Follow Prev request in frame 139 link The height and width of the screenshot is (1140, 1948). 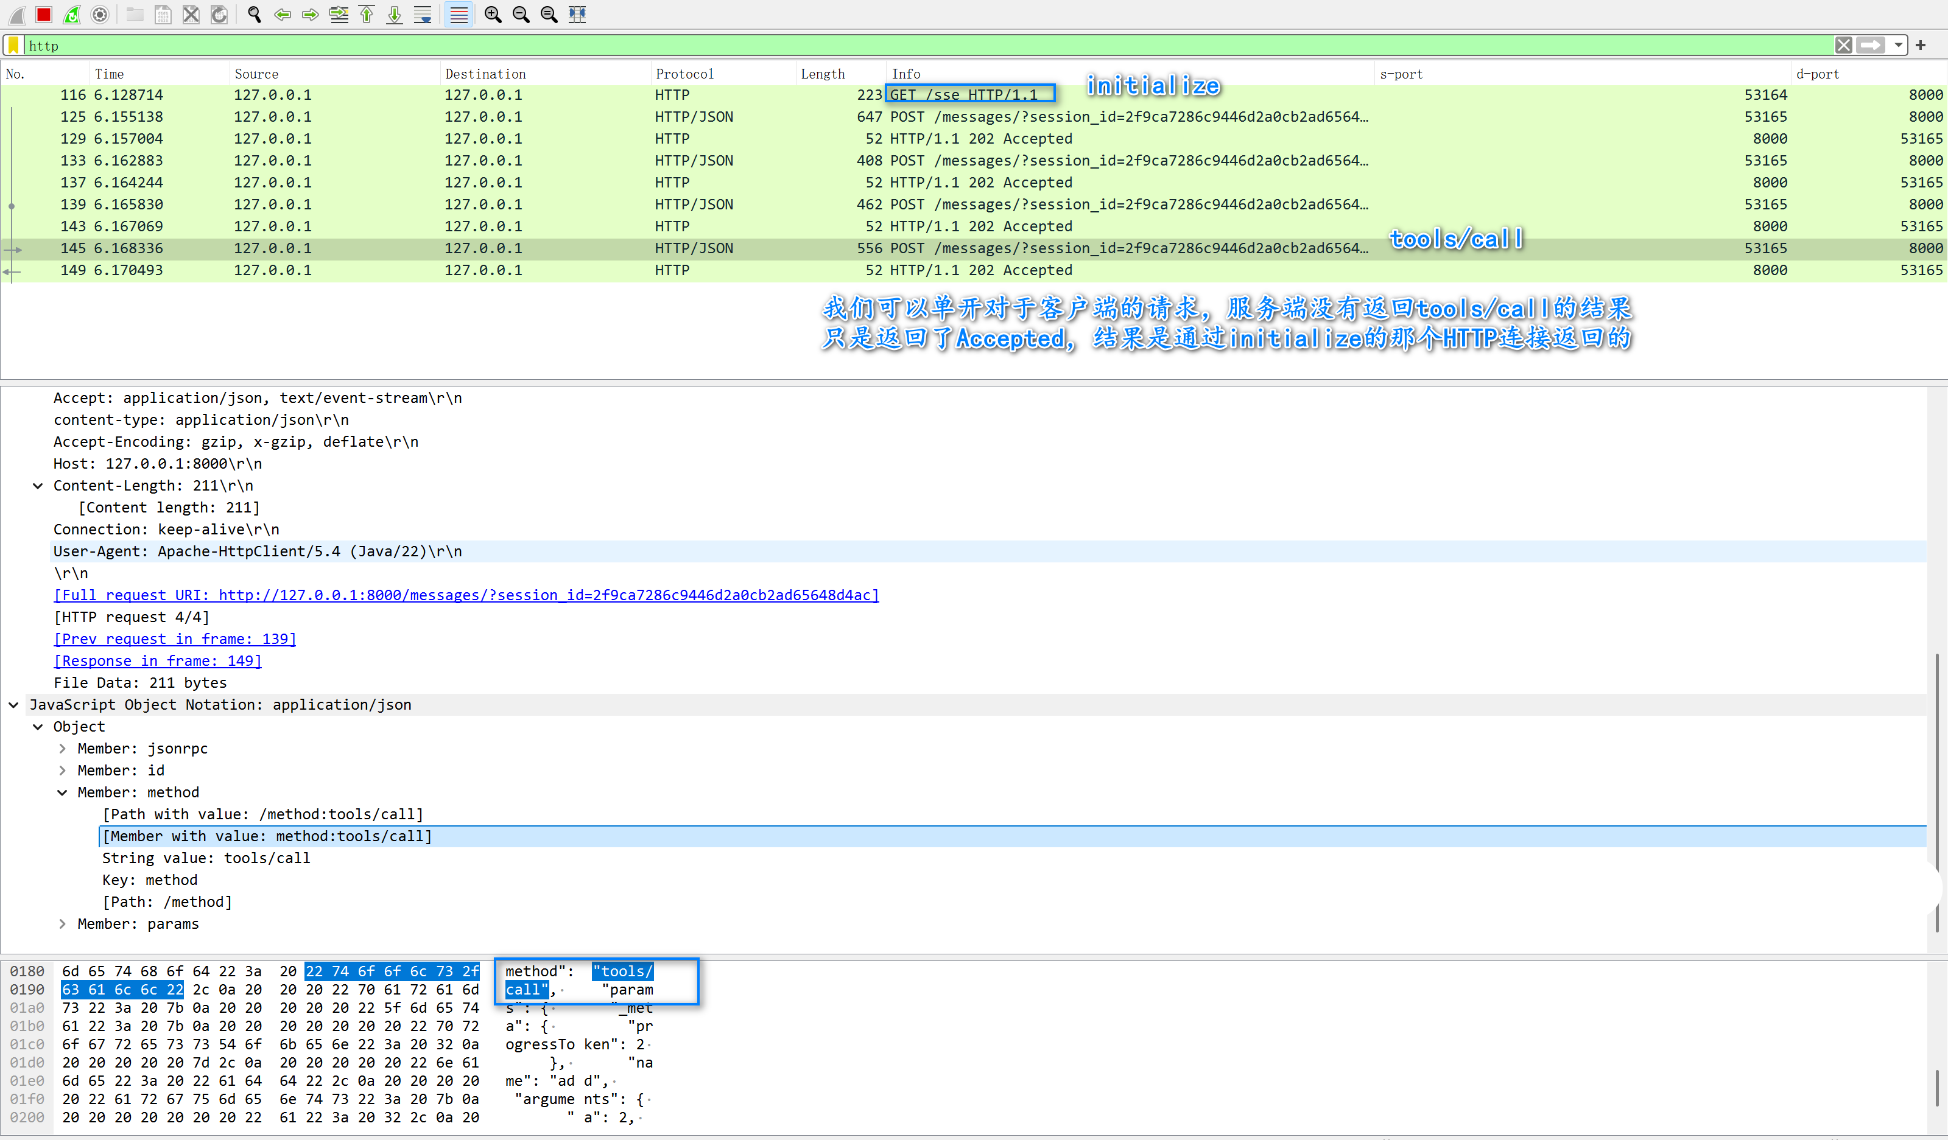(x=175, y=639)
